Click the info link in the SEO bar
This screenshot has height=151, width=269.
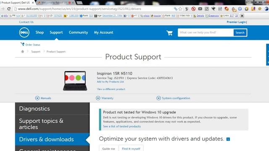[x=5, y=16]
